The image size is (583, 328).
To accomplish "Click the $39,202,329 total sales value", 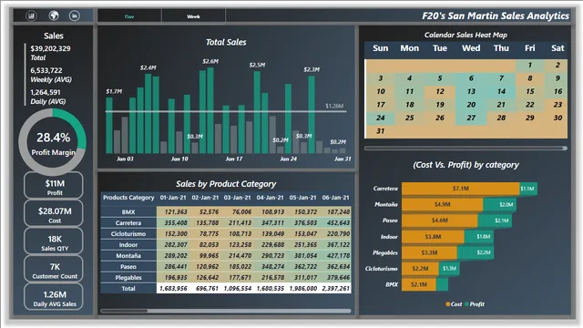I will coord(50,48).
